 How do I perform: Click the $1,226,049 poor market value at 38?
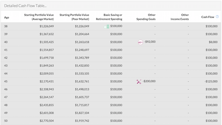tap(82, 26)
